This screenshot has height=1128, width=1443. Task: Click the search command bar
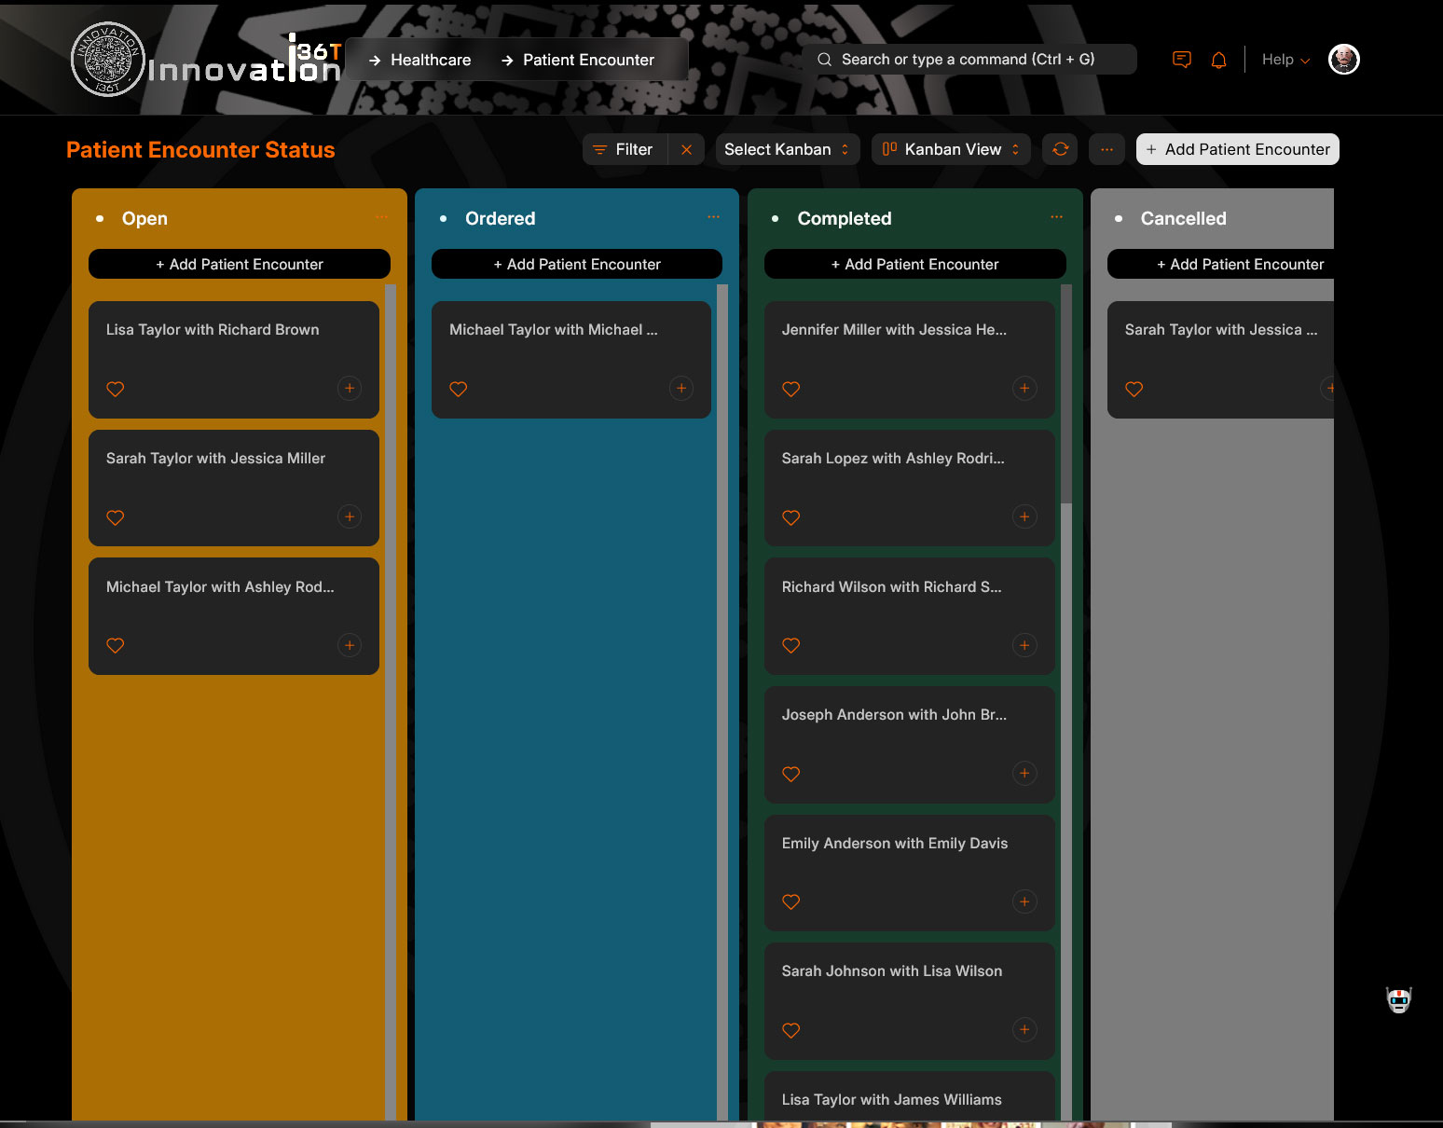point(969,60)
